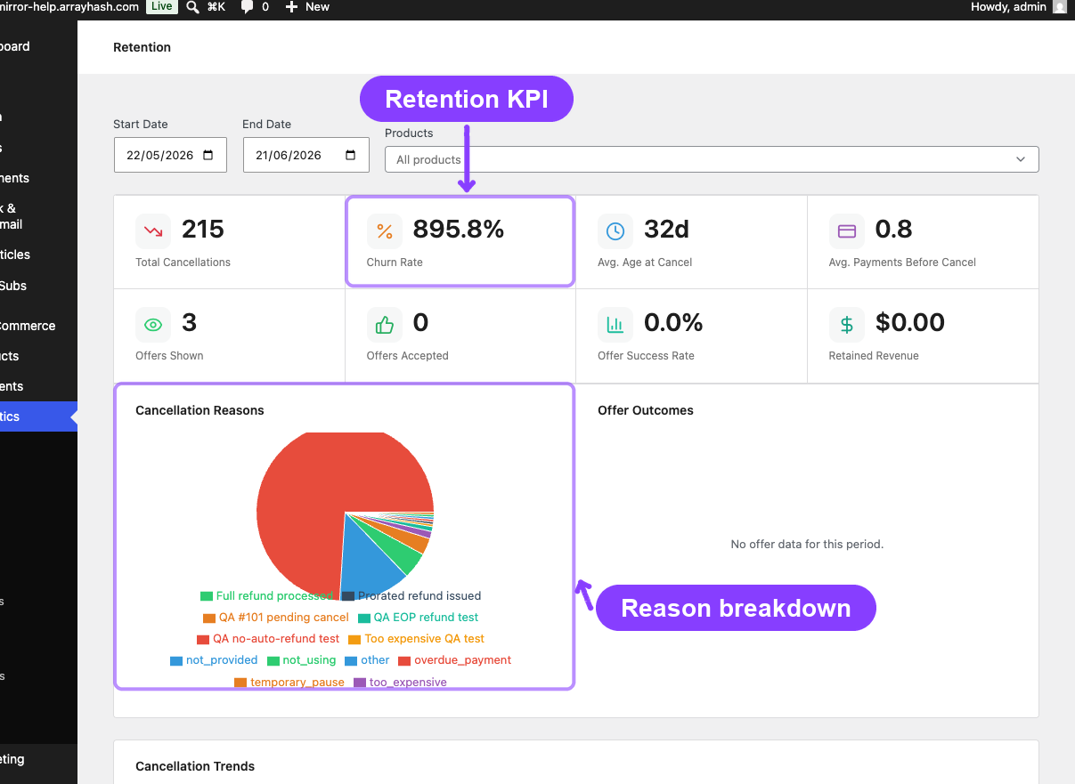
Task: Click the plus icon beside New
Action: [x=291, y=7]
